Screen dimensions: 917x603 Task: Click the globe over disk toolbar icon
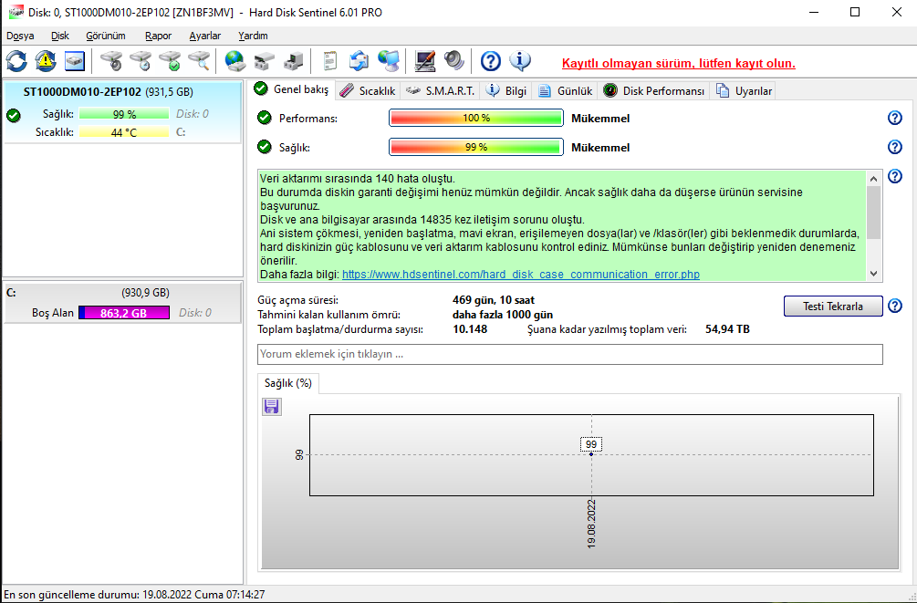235,61
